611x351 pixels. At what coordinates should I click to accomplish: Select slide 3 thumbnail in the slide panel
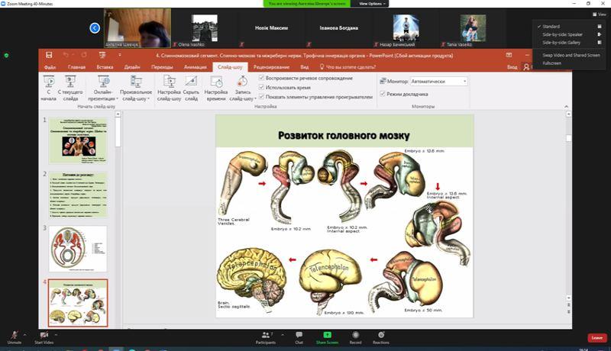point(78,249)
